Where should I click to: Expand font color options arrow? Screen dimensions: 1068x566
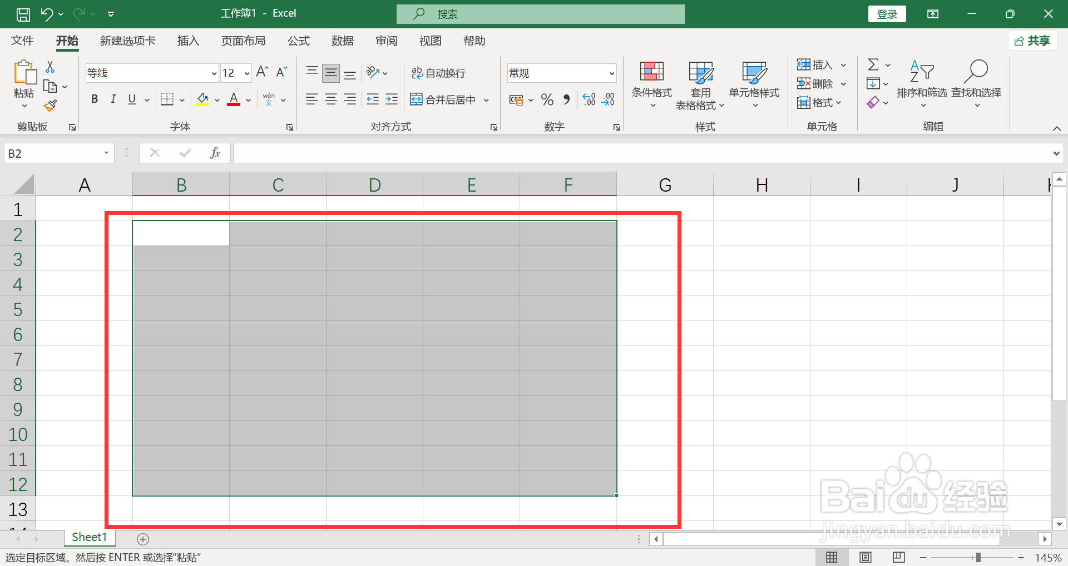point(248,100)
